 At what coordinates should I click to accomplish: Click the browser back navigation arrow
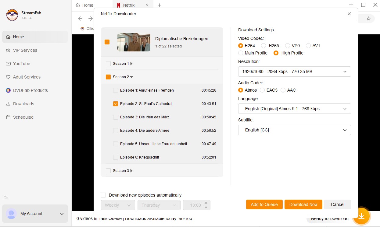[x=80, y=18]
